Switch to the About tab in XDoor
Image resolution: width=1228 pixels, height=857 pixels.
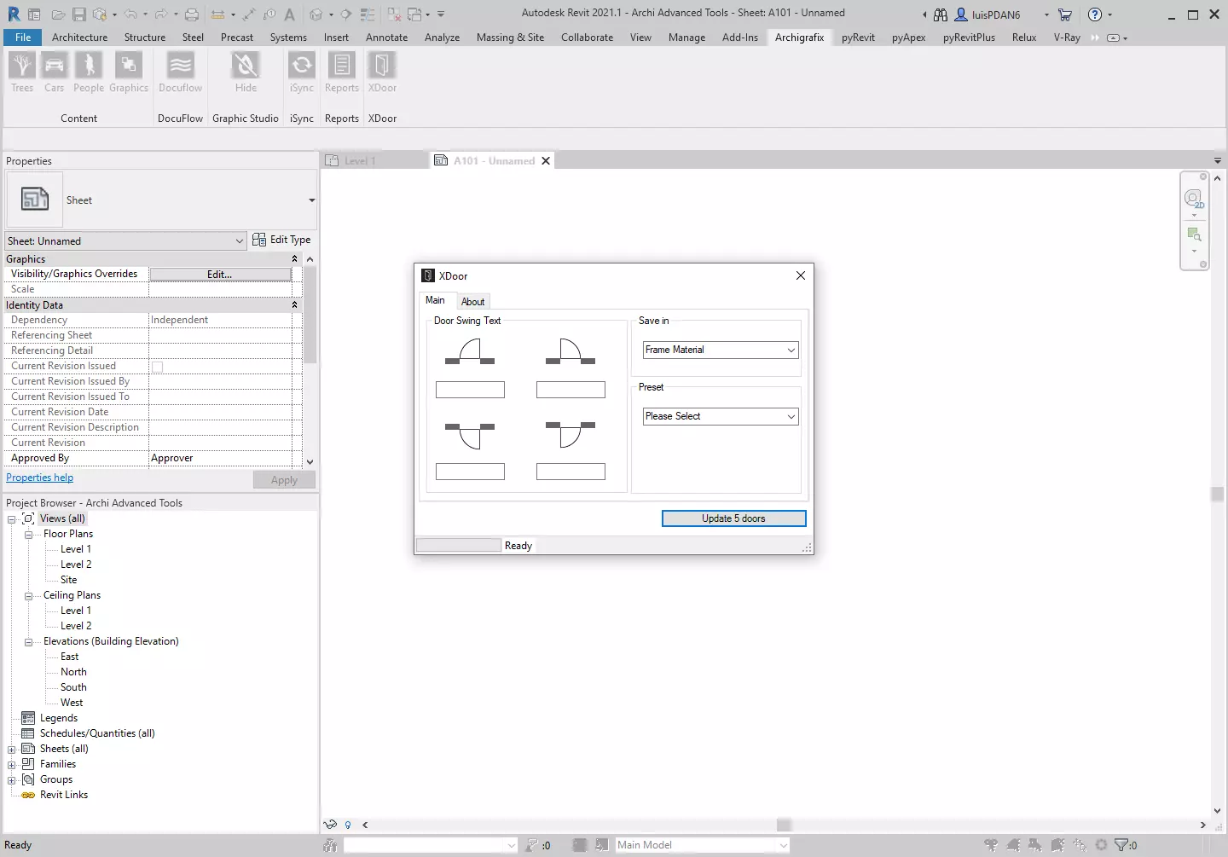coord(473,300)
